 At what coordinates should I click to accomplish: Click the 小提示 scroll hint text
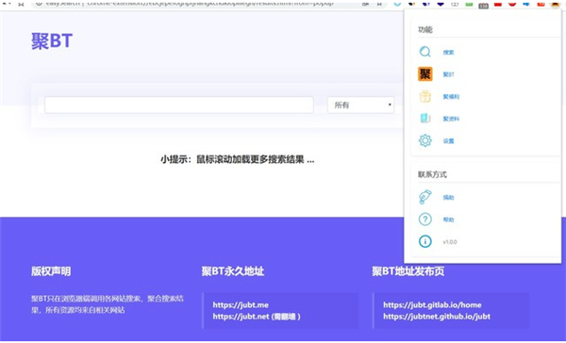click(x=238, y=159)
